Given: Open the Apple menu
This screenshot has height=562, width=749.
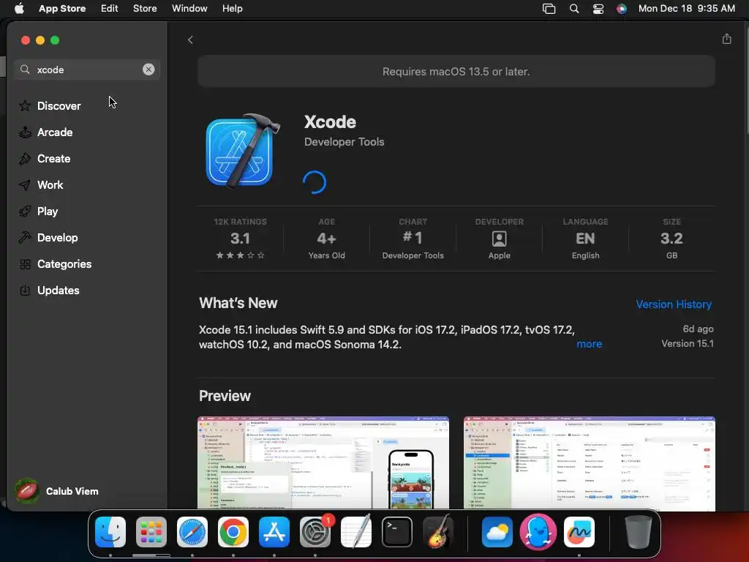Looking at the screenshot, I should 18,8.
